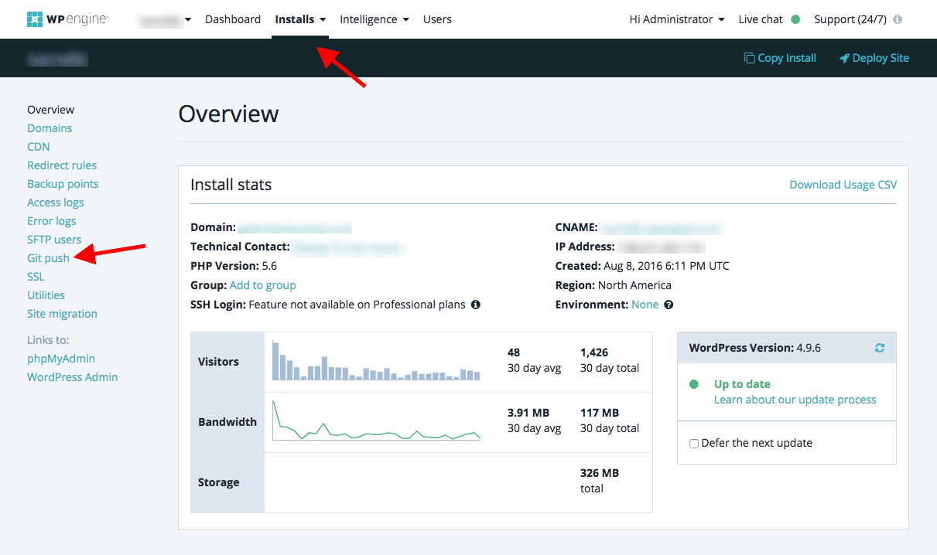Click the Copy Install icon
The height and width of the screenshot is (555, 937).
tap(749, 58)
